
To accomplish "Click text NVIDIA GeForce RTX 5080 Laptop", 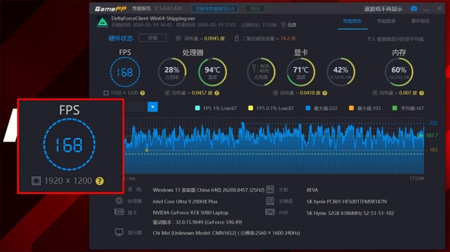I will point(191,213).
